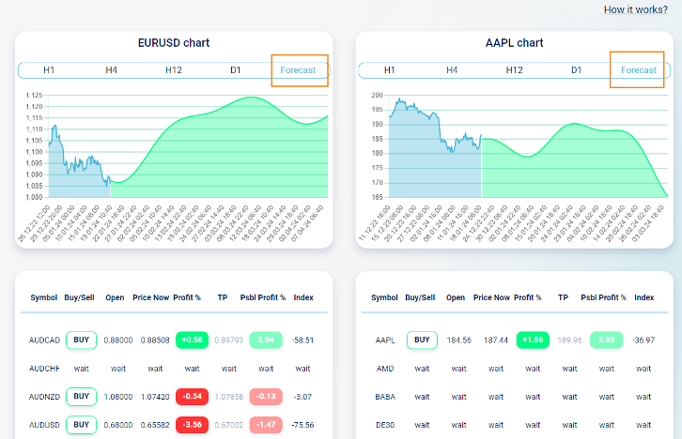
Task: Select H12 tab on EURUSD chart
Action: pos(173,70)
